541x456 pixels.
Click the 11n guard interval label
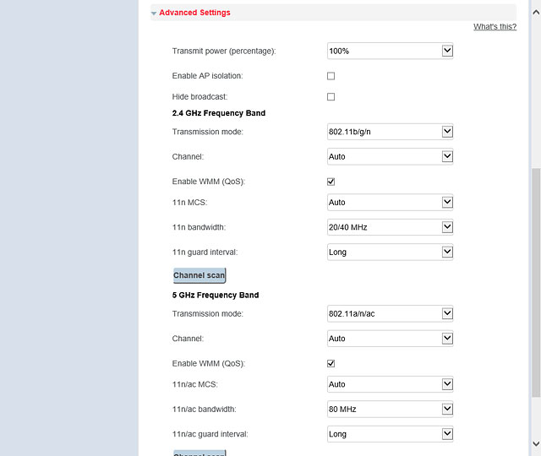pos(205,252)
